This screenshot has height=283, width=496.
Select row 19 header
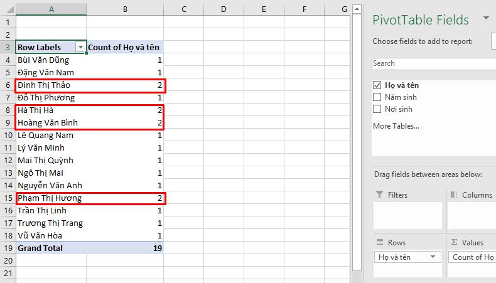(8, 248)
